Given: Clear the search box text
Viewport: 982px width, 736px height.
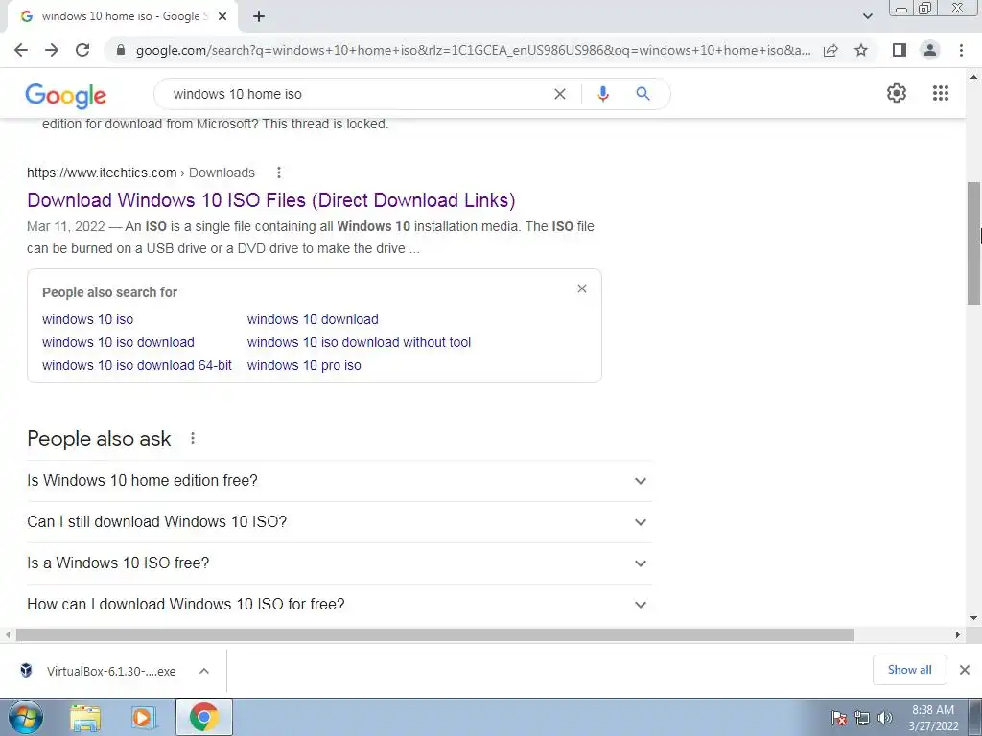Looking at the screenshot, I should [560, 94].
